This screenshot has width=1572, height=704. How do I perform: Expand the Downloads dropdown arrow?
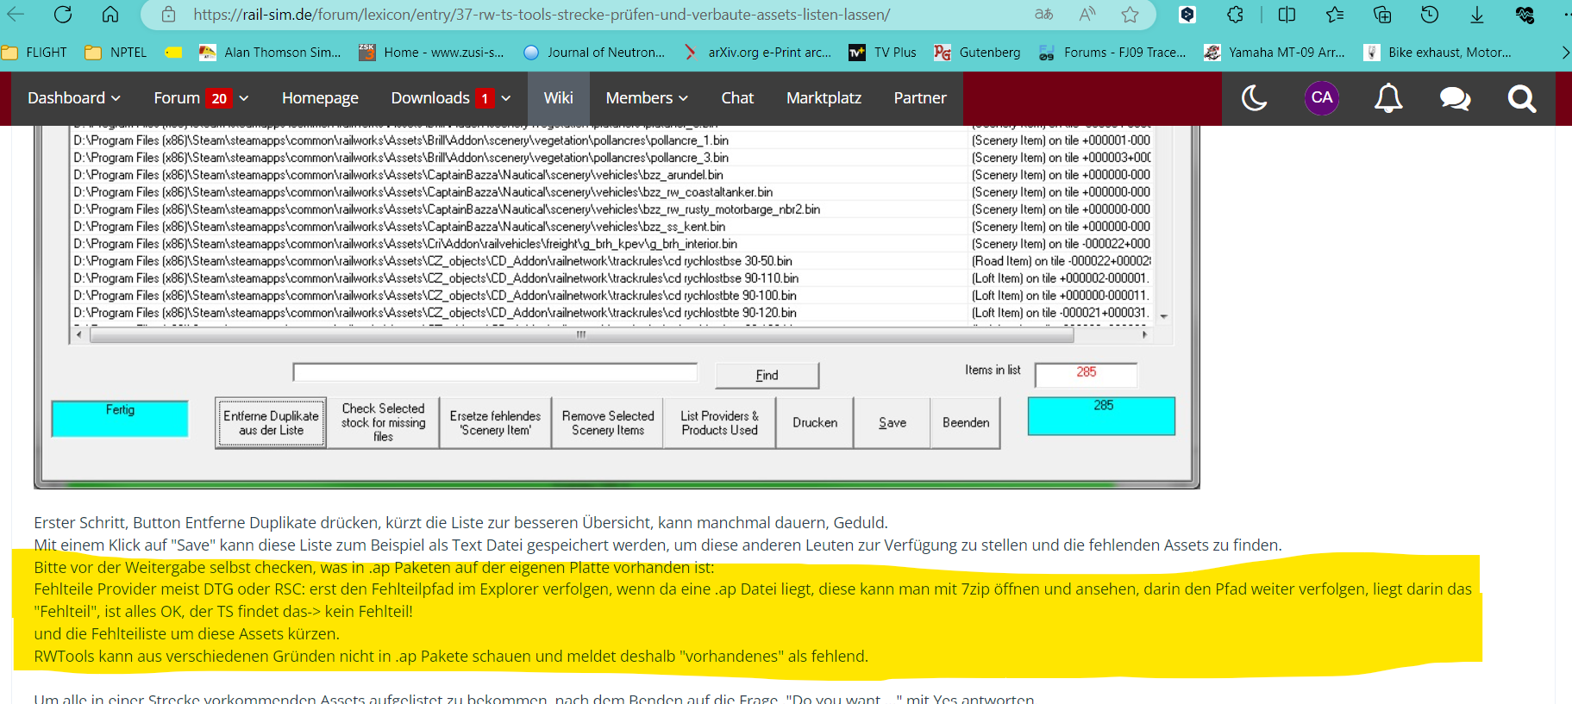pyautogui.click(x=506, y=98)
